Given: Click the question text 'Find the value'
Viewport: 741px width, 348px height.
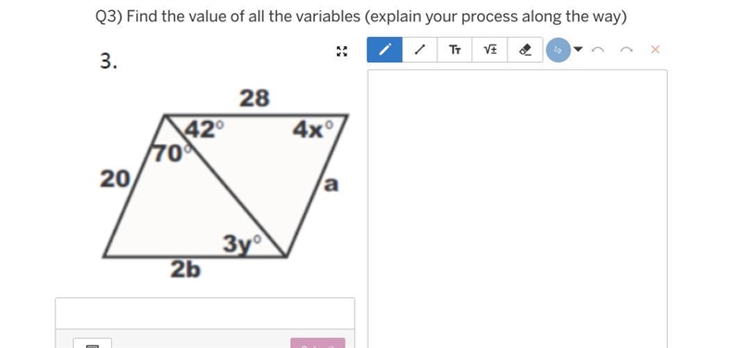Looking at the screenshot, I should coord(176,17).
